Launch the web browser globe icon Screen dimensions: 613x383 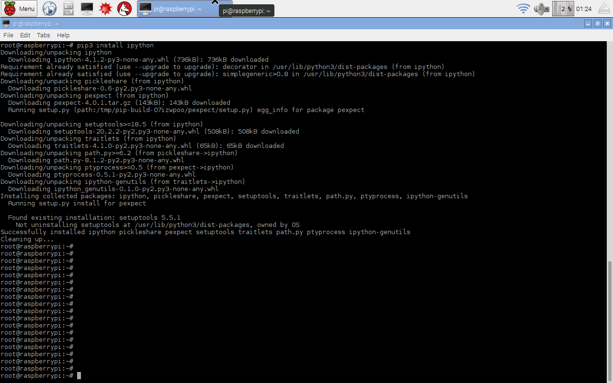(x=49, y=8)
